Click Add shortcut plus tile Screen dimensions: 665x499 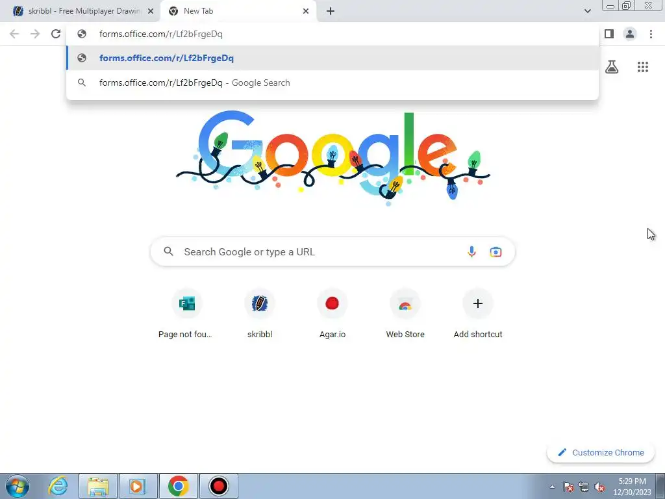point(478,314)
